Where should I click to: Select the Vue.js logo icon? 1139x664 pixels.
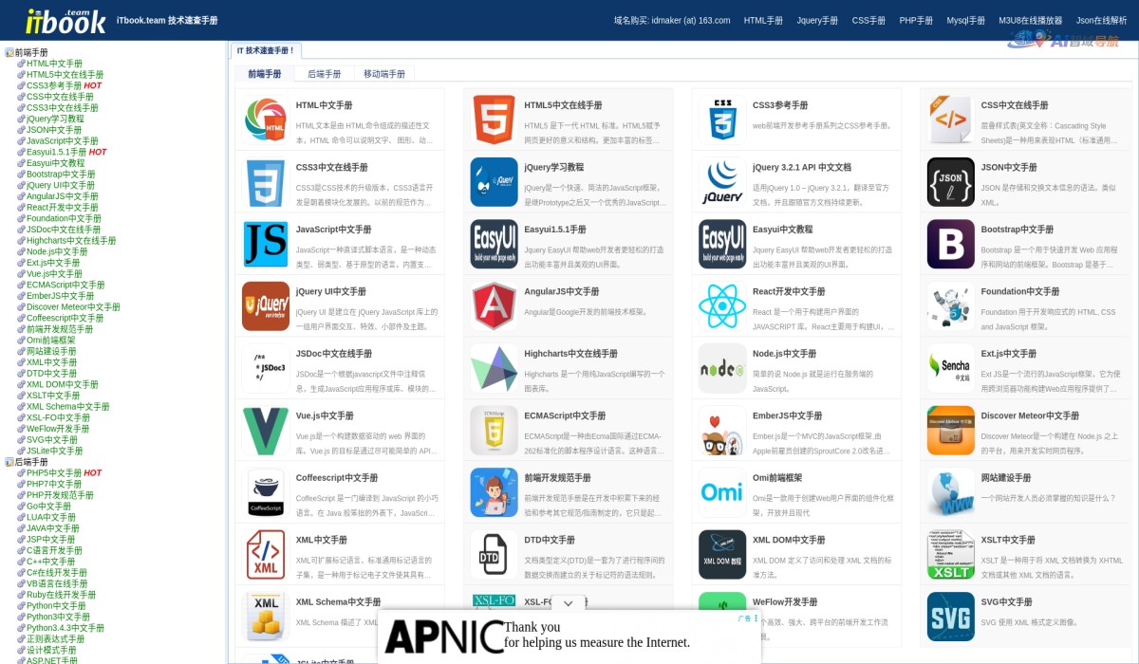coord(266,430)
